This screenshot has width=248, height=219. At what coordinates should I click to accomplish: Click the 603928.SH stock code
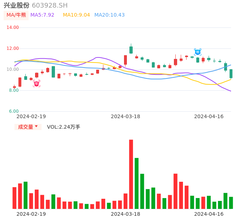coord(50,5)
